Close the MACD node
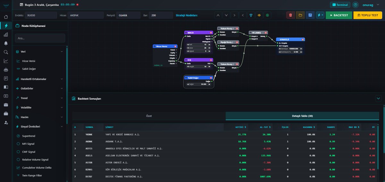The height and width of the screenshot is (182, 385). tap(211, 33)
